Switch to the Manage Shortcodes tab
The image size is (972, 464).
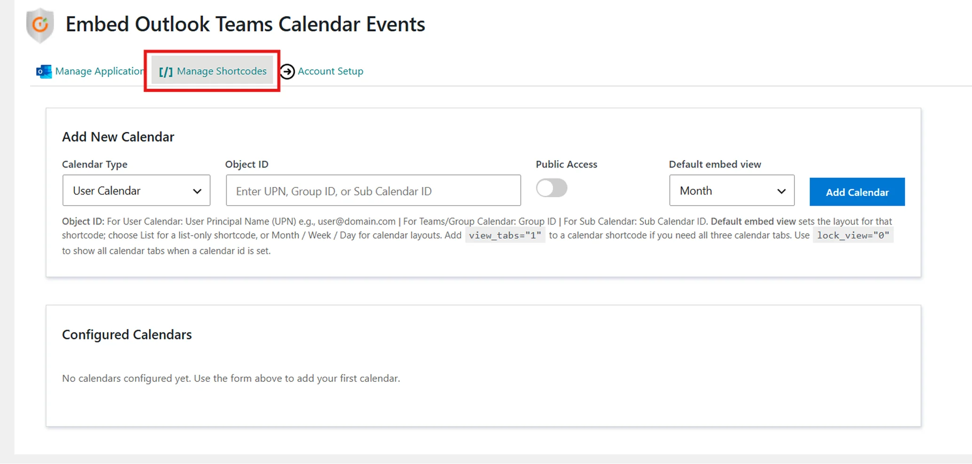click(x=212, y=71)
